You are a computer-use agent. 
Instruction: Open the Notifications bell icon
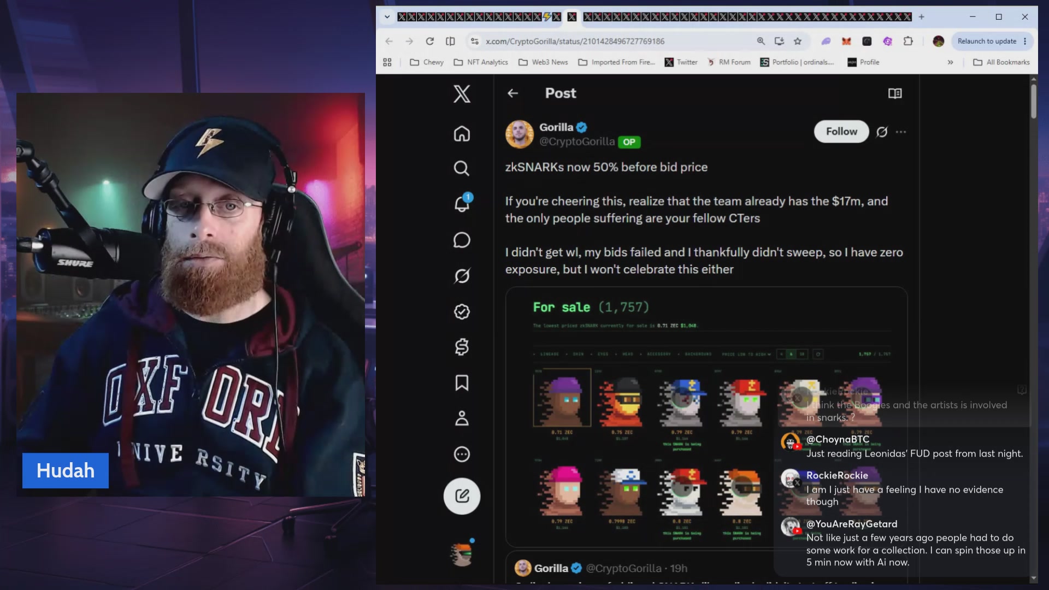coord(462,203)
